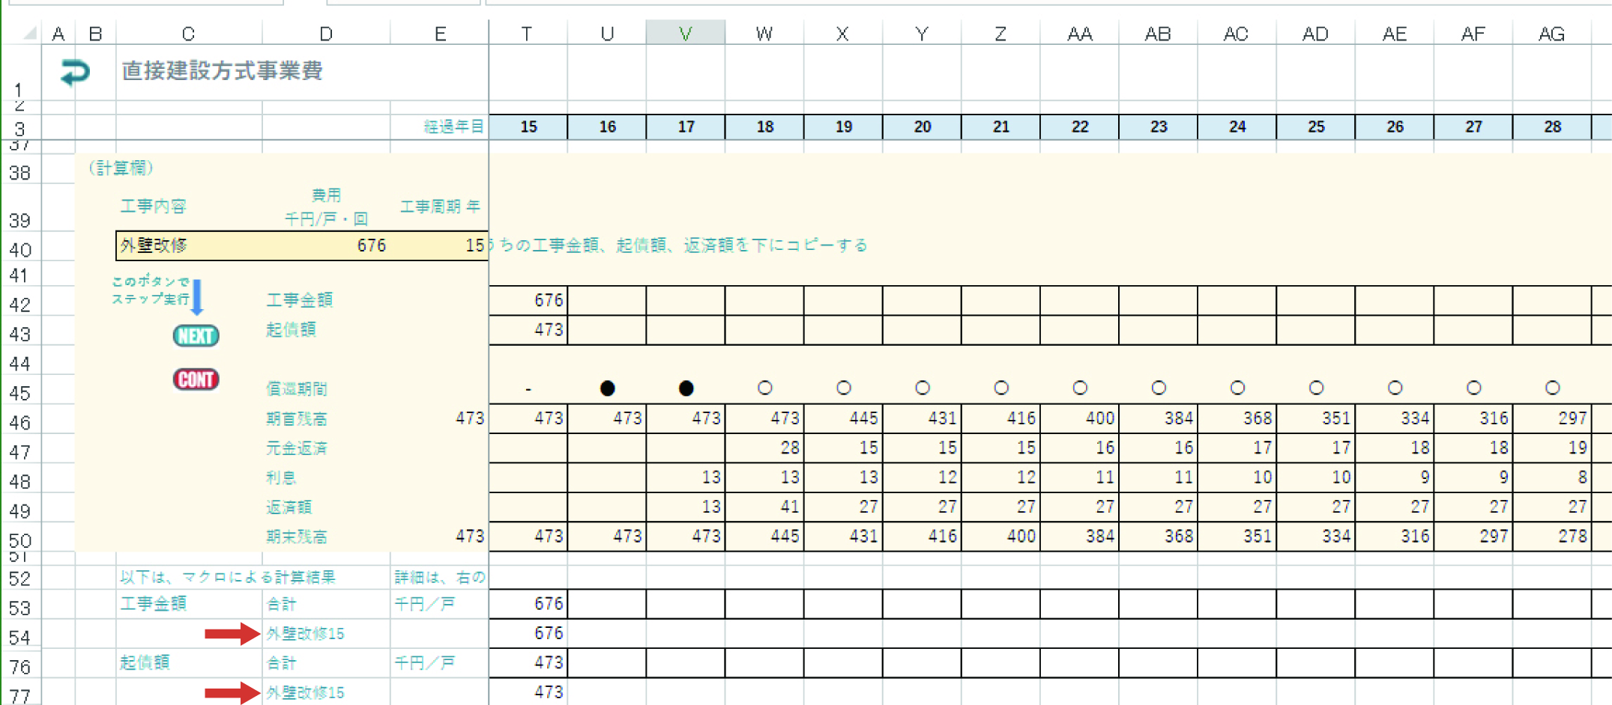
Task: Click the empty circle under year 18
Action: [764, 388]
